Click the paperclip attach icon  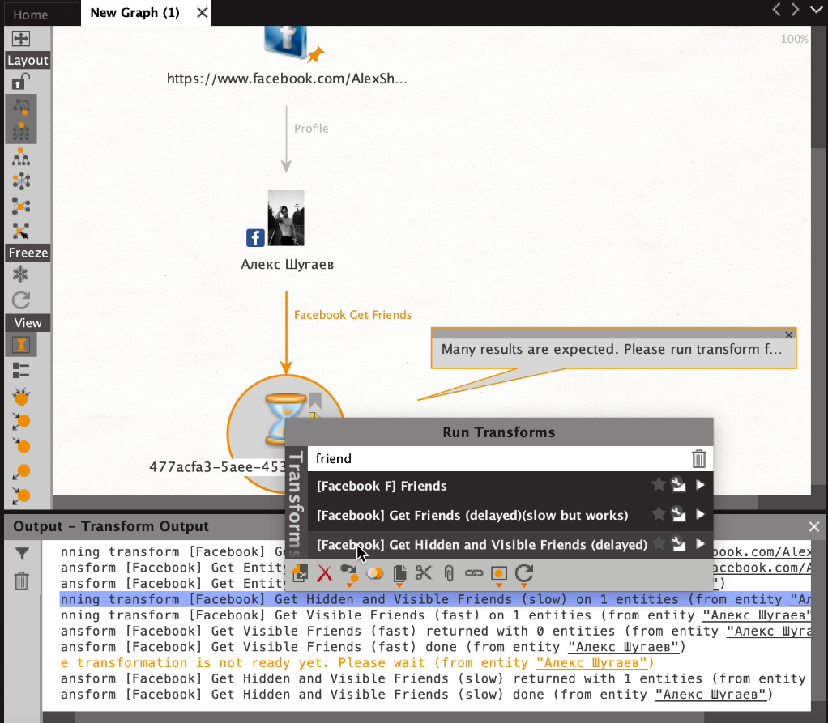click(449, 573)
